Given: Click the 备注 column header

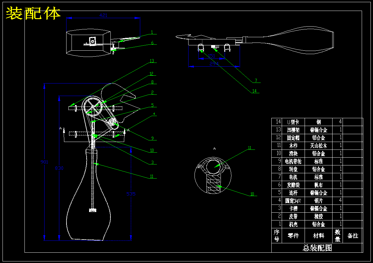Looking at the screenshot, I should pyautogui.click(x=353, y=236).
